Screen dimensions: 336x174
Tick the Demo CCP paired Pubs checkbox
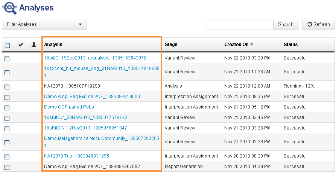click(7, 108)
